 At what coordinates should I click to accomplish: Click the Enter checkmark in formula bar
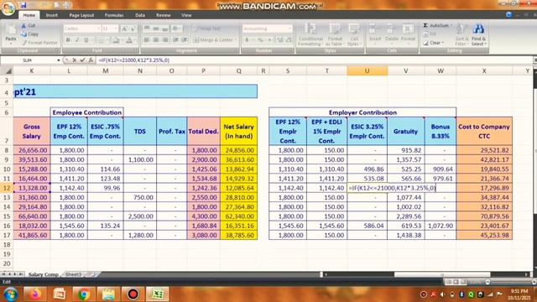click(x=82, y=60)
